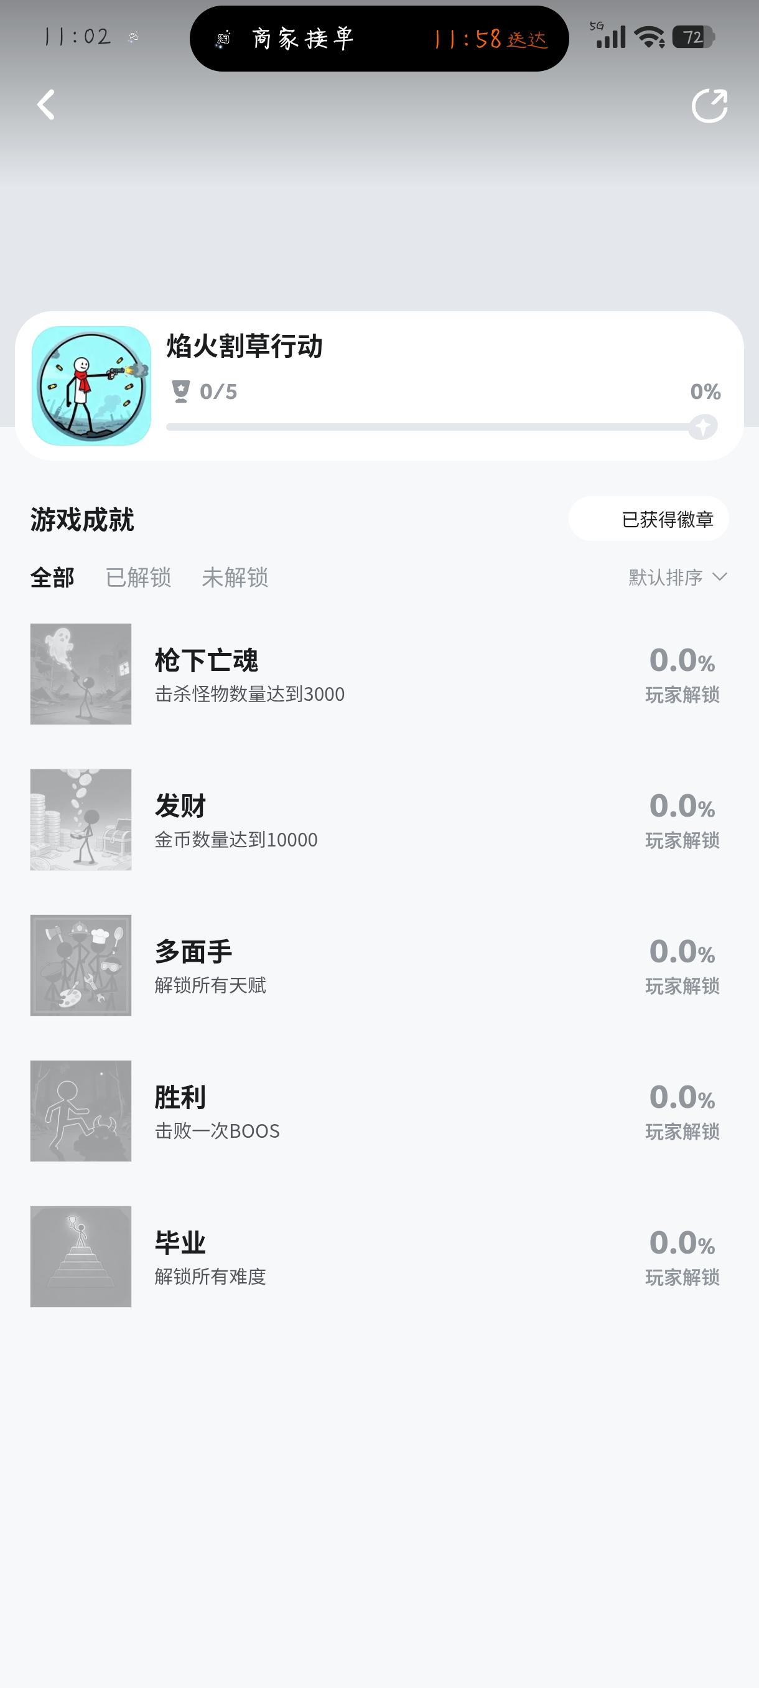Tap the coin stack icon for 发财
759x1688 pixels.
(80, 819)
